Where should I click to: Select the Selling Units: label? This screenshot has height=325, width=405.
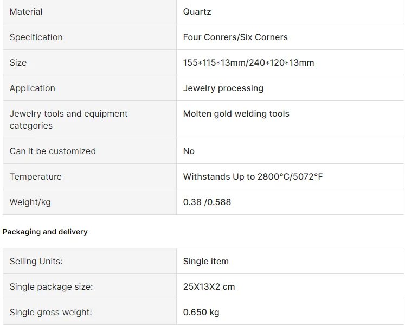36,261
